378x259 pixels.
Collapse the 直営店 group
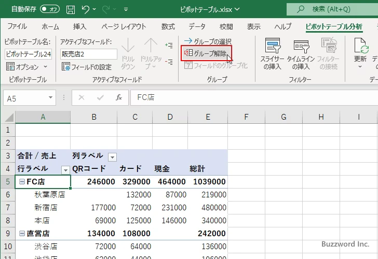click(x=22, y=233)
